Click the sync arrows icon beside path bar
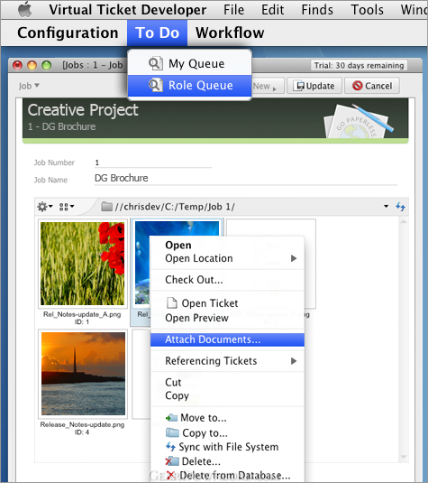The image size is (428, 483). pyautogui.click(x=400, y=207)
